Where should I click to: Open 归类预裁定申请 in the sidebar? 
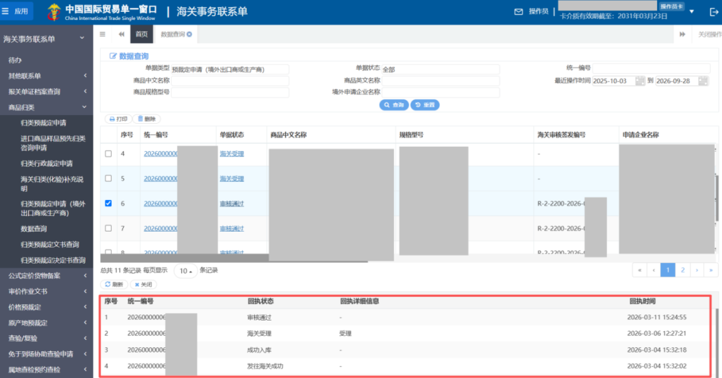(43, 122)
